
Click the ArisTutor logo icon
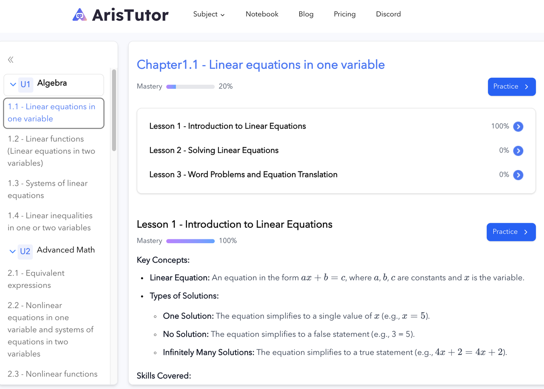79,14
